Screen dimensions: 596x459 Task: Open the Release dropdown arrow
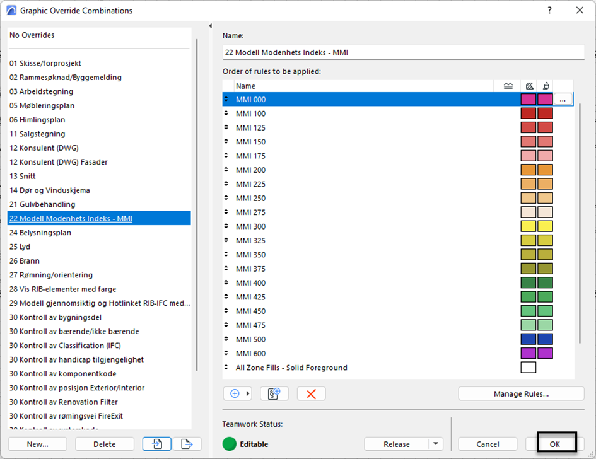(436, 444)
